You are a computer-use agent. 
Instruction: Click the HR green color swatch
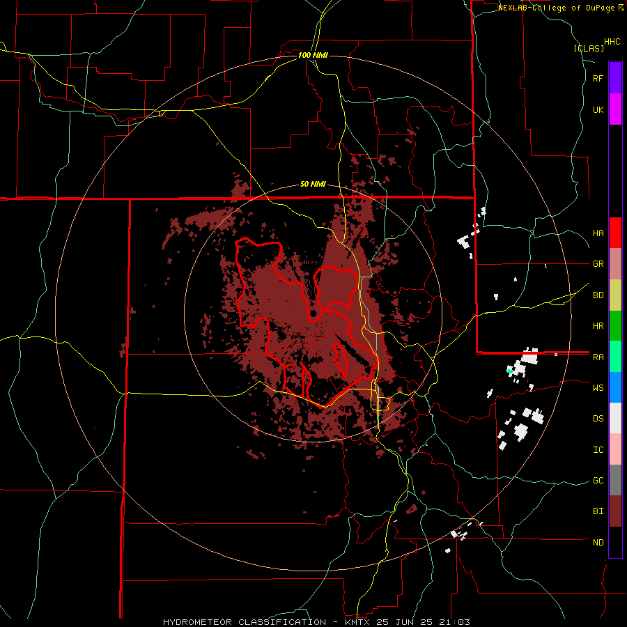click(615, 325)
